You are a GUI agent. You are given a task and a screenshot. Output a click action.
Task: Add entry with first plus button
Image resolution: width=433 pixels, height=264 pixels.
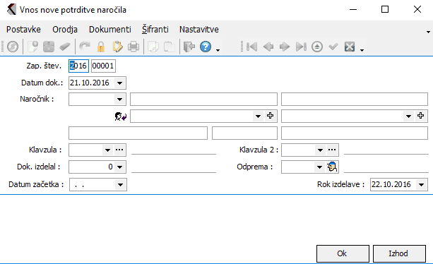click(270, 116)
